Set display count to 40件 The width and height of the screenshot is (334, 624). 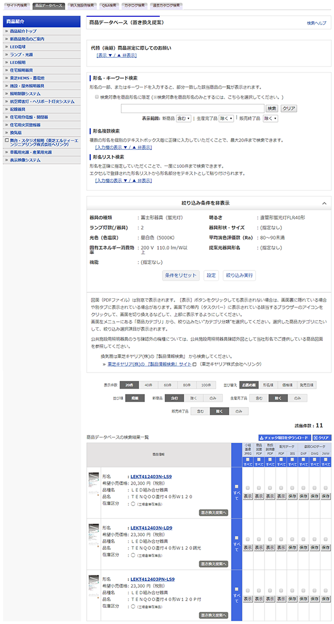click(x=149, y=385)
